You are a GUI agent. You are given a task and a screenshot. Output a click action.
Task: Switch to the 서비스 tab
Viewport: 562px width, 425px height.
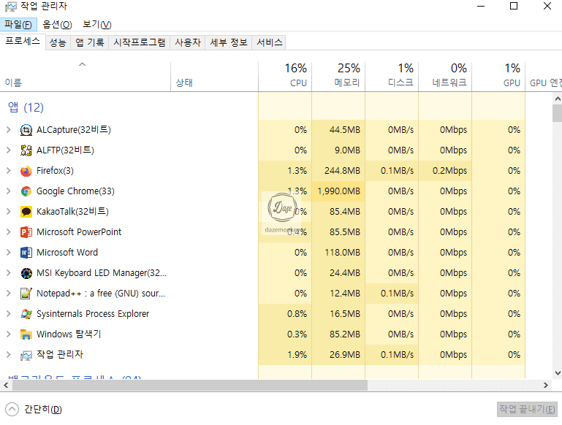(x=269, y=42)
